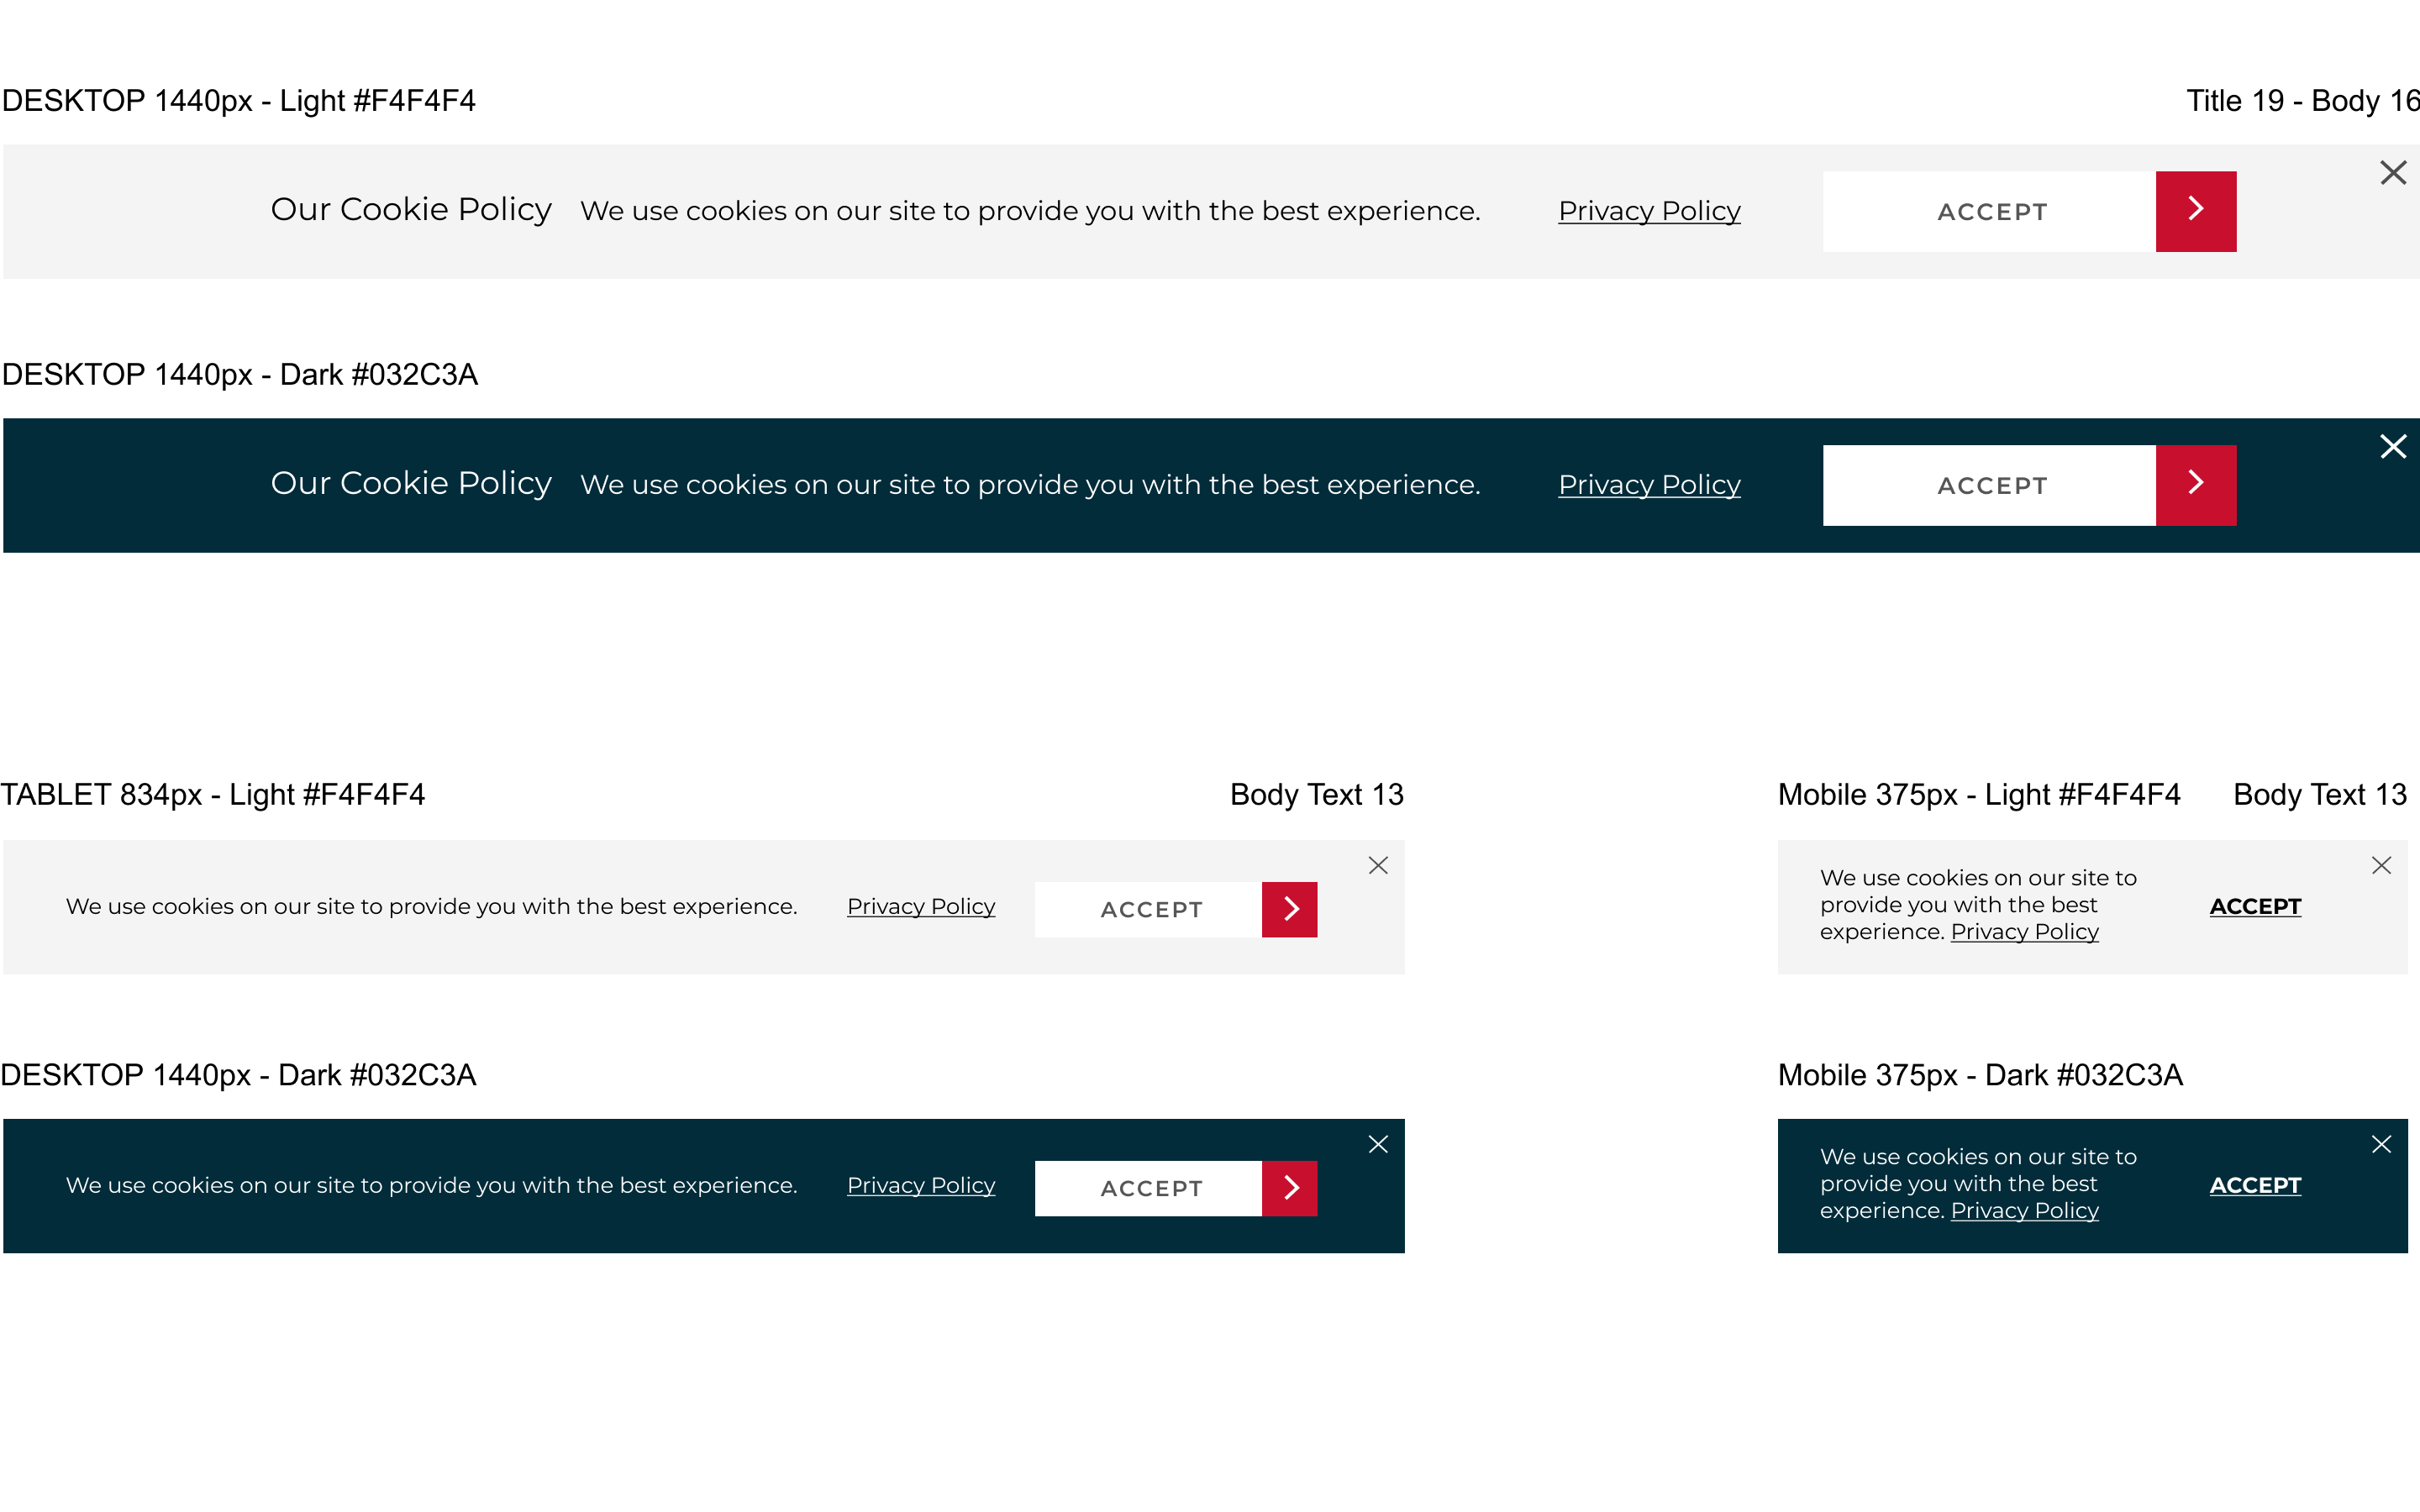
Task: Click 'Body Text 13' label above tablet banner
Action: point(1316,795)
